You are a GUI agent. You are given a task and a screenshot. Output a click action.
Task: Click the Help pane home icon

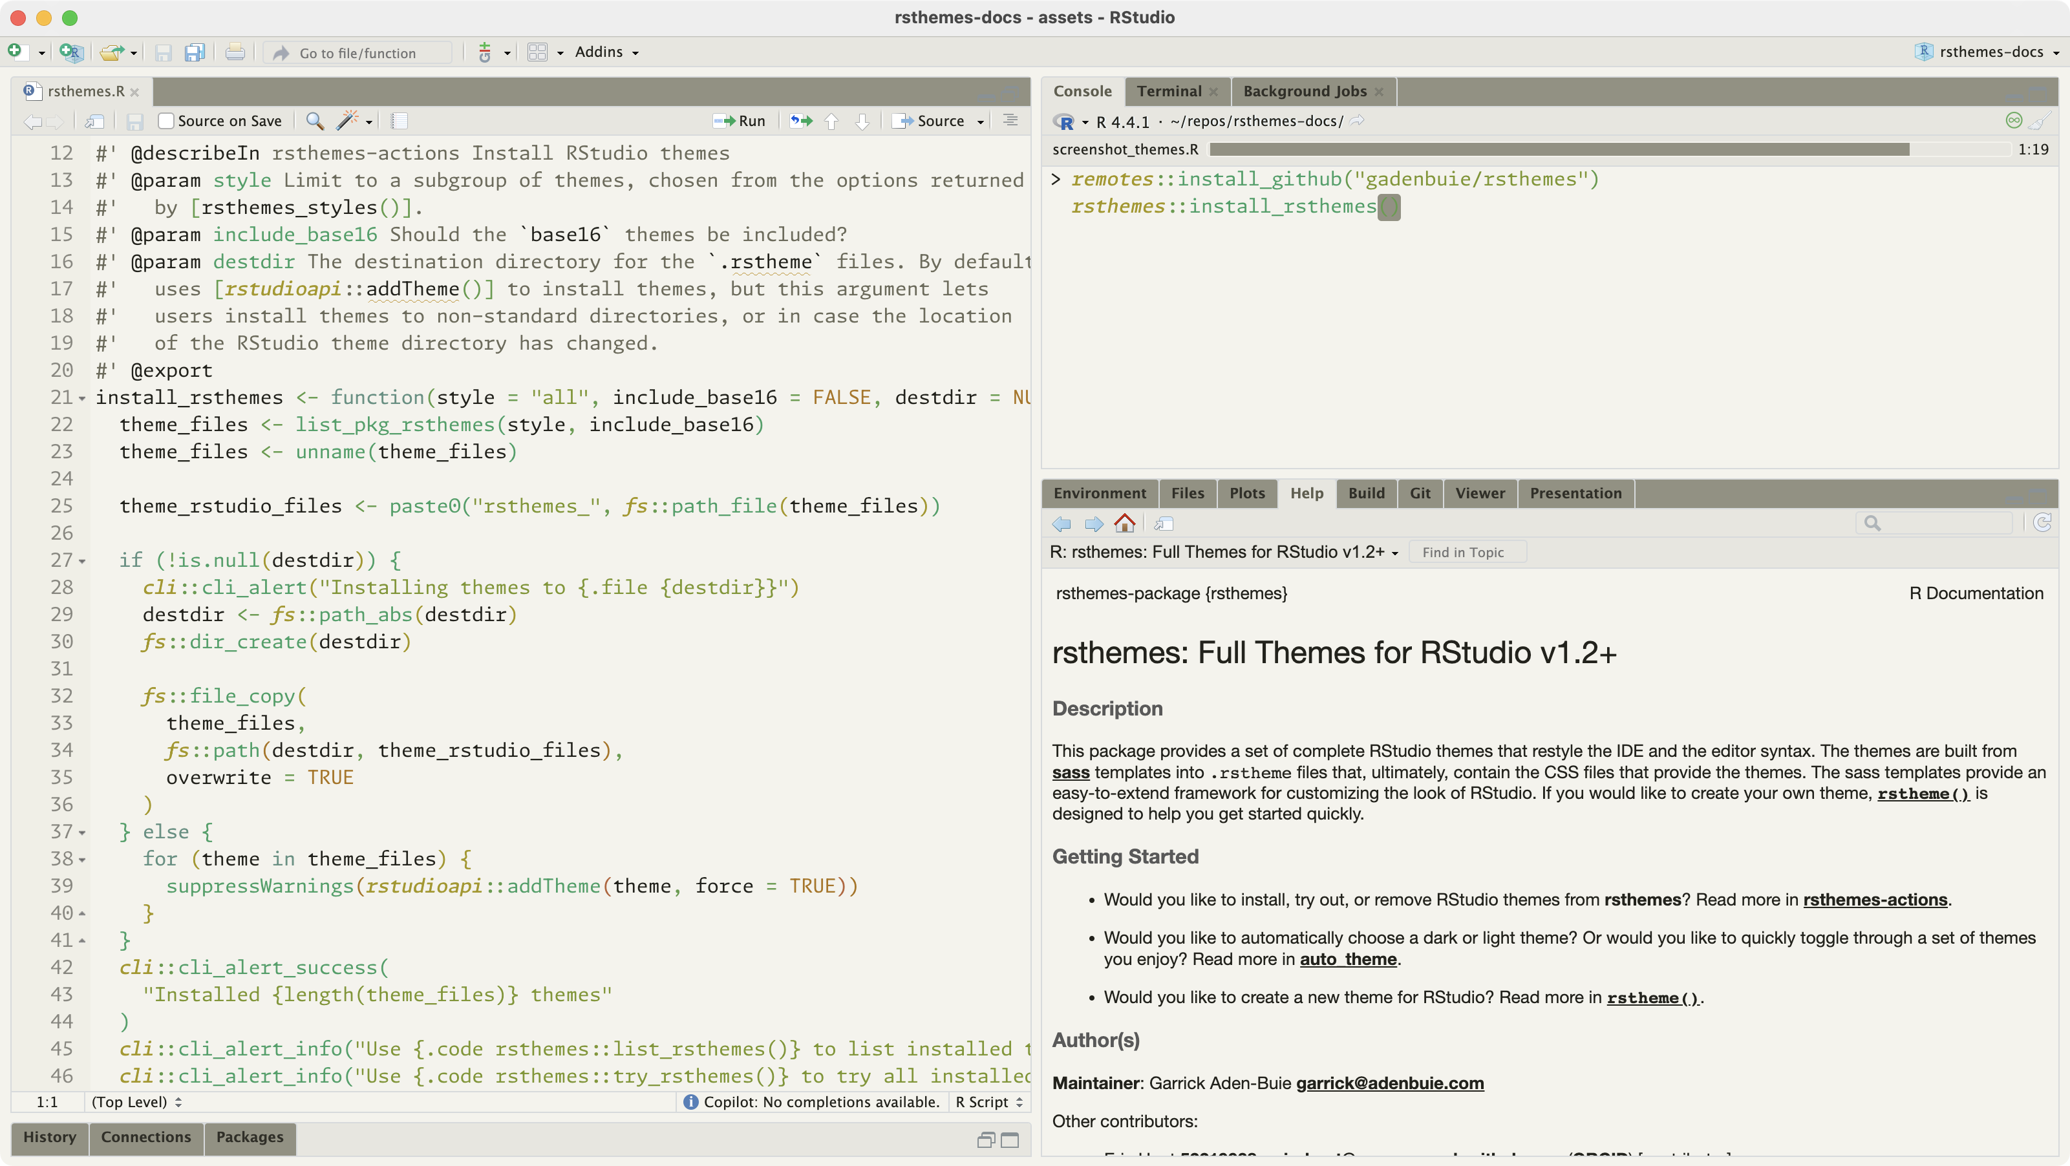(1125, 524)
